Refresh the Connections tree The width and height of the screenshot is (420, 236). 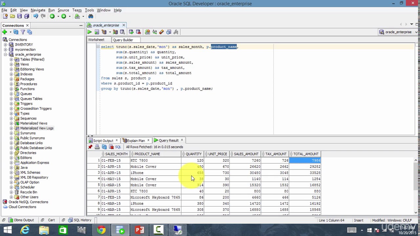(16, 32)
